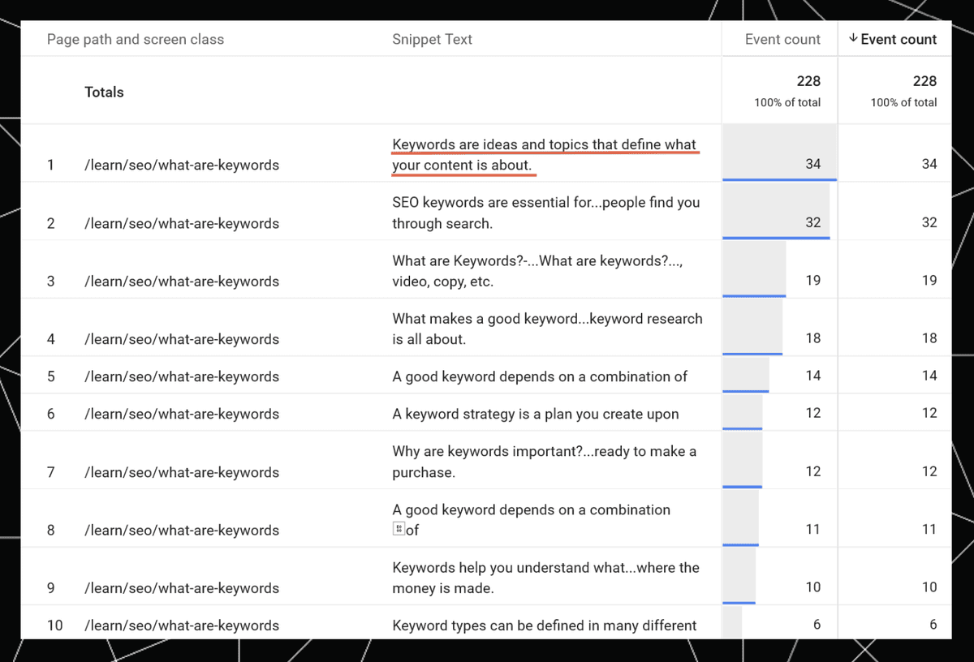Select the first unsorted Event count header
The image size is (974, 662).
[x=782, y=39]
